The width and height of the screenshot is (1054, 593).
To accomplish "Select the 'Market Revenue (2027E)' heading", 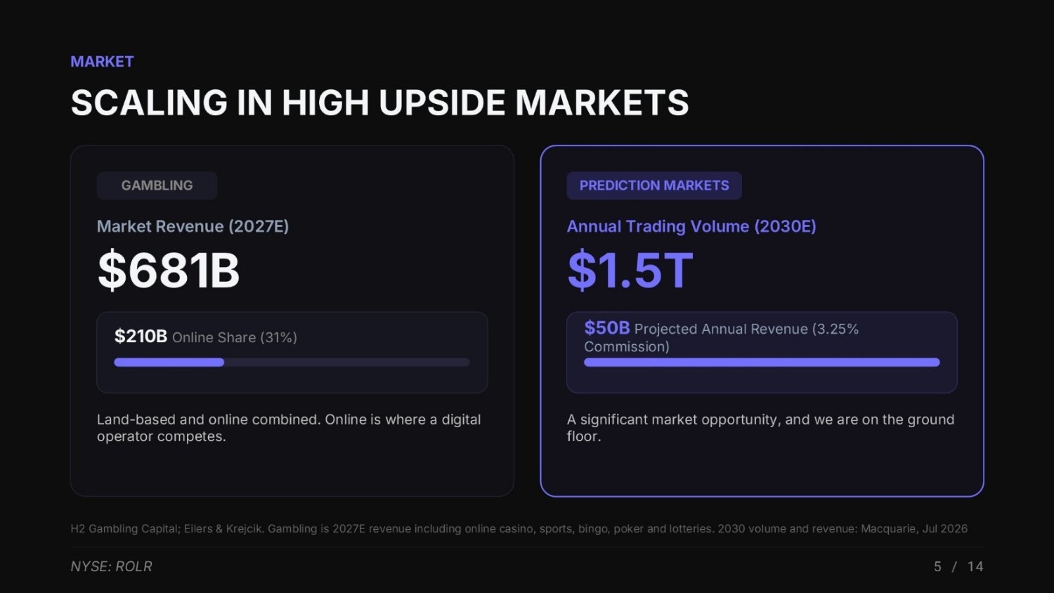I will tap(193, 226).
